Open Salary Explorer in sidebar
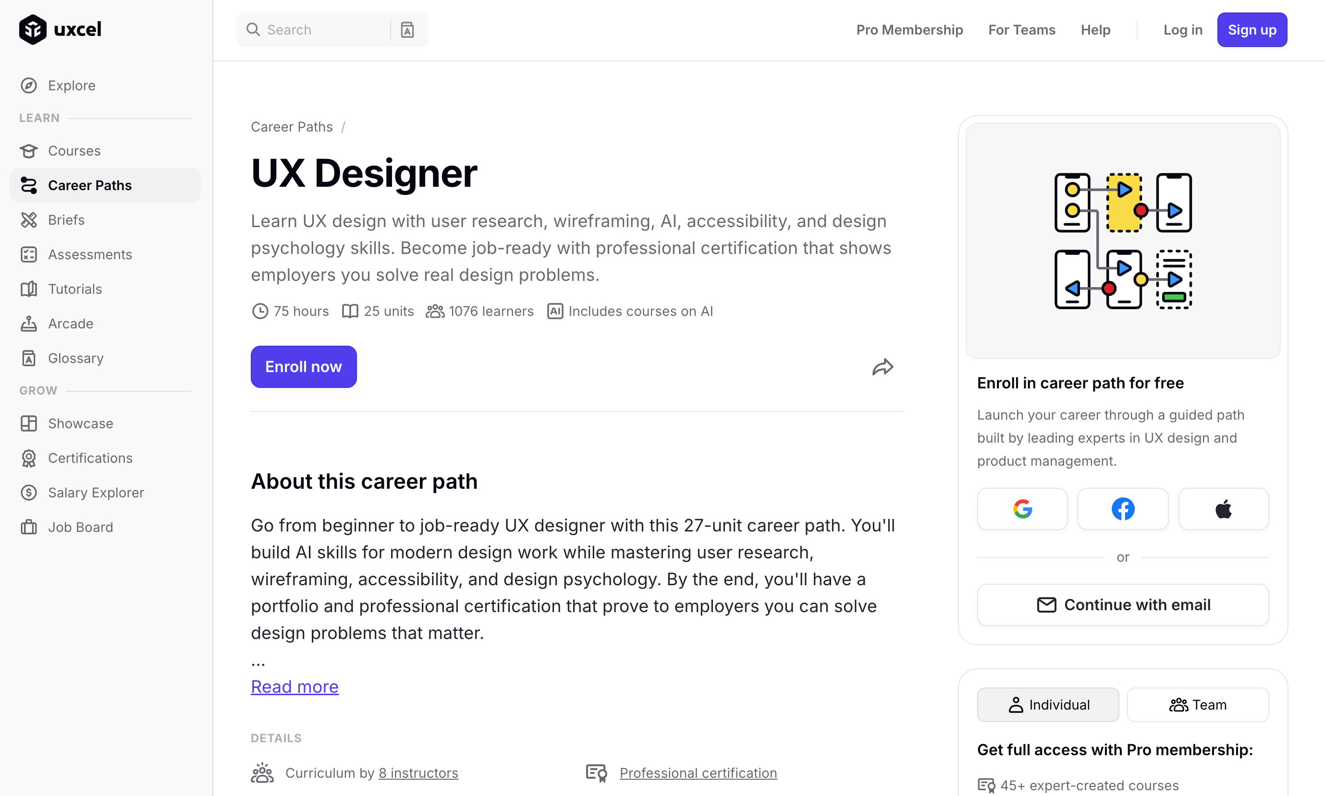This screenshot has height=796, width=1325. click(x=96, y=493)
